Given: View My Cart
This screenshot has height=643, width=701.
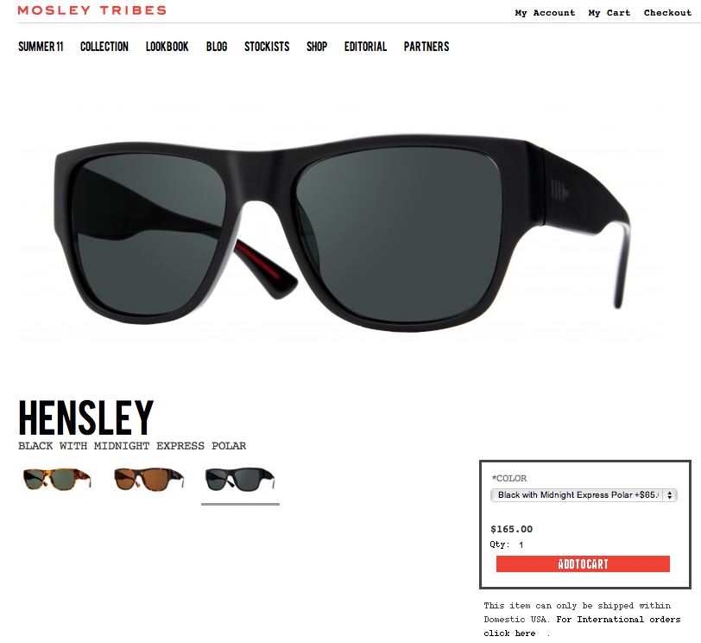Looking at the screenshot, I should click(609, 12).
